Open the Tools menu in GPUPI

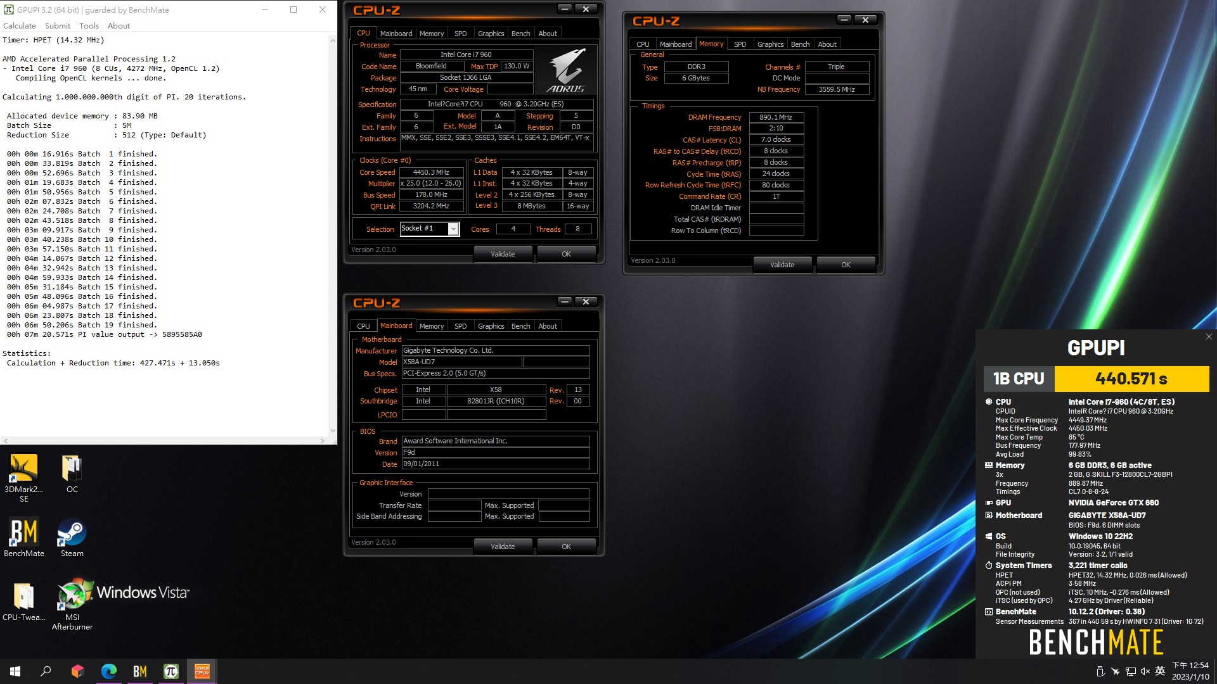coord(89,26)
